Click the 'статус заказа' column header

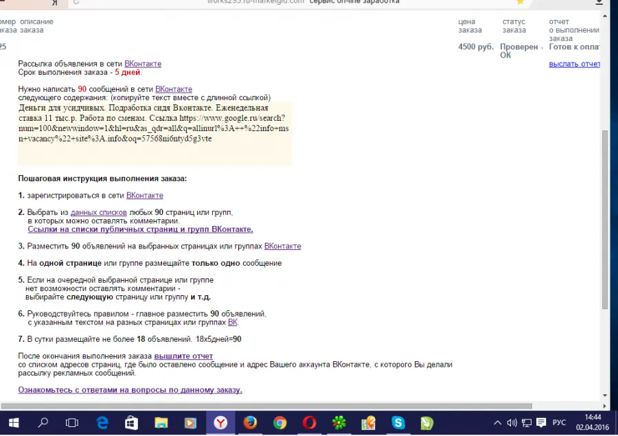point(514,26)
